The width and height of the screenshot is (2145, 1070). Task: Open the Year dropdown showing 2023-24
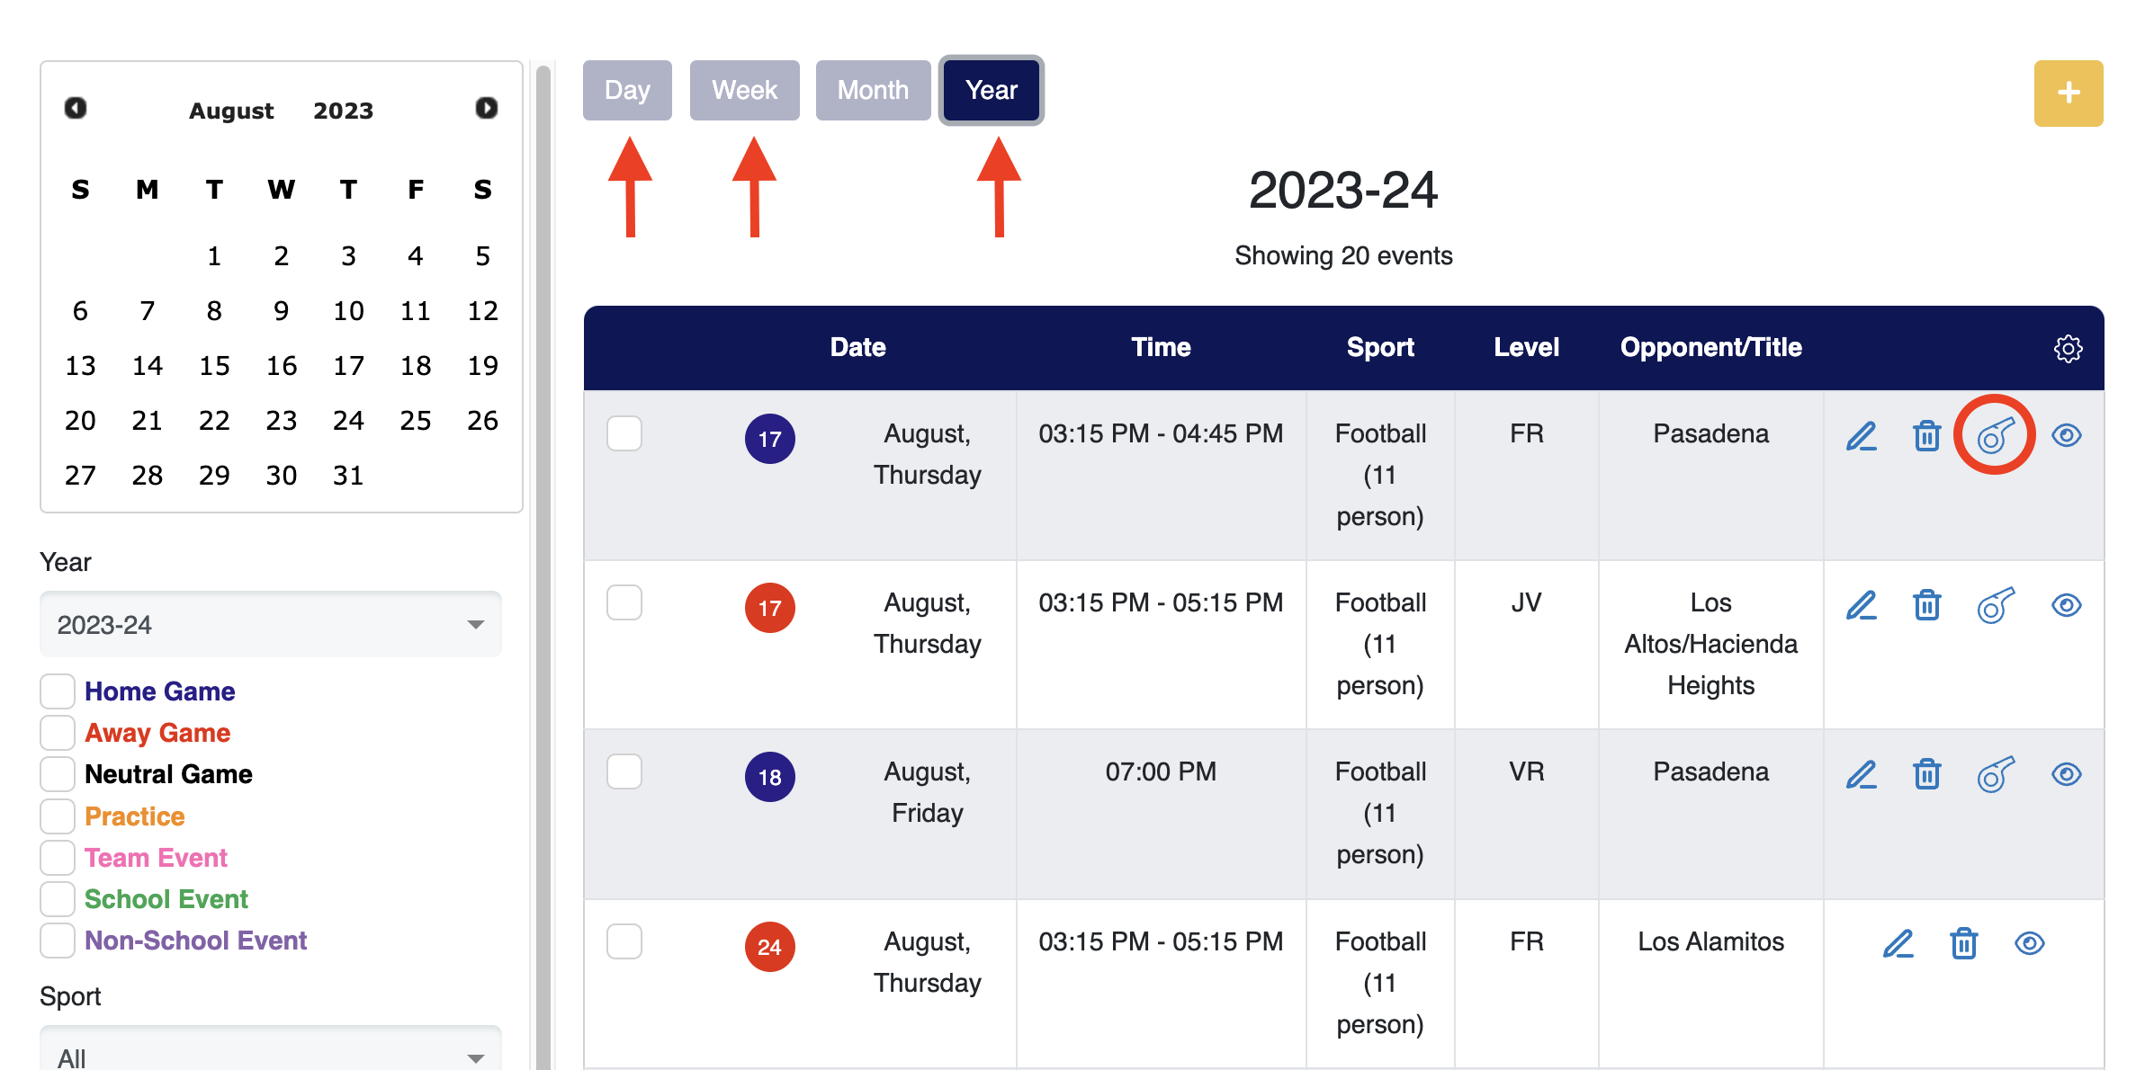pos(270,625)
